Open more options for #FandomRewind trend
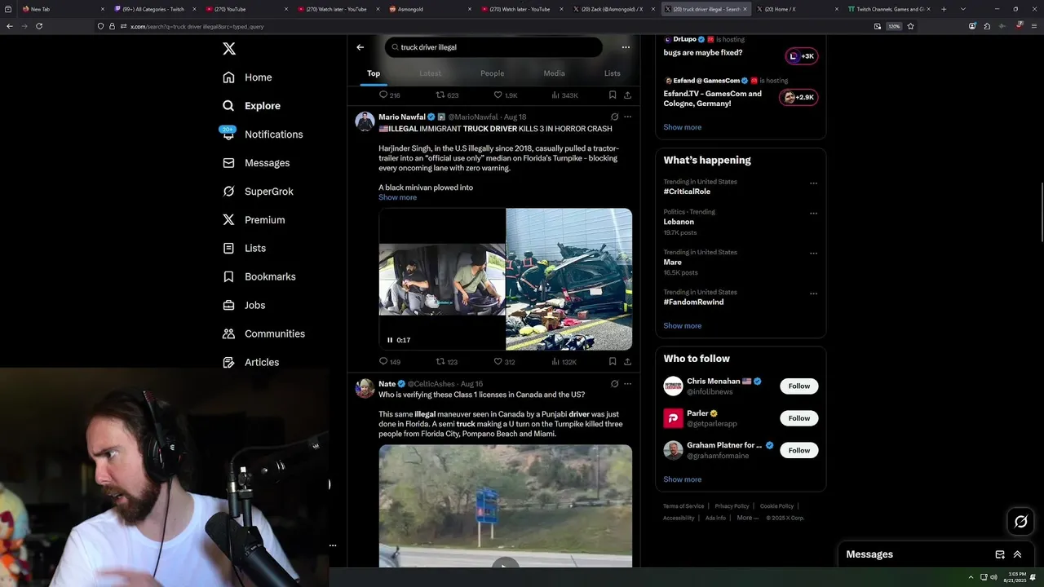The image size is (1044, 587). 813,293
